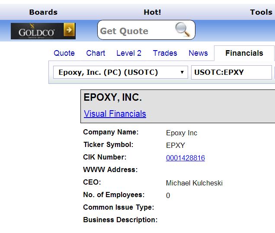Follow the CIK number 0001428816 link
This screenshot has width=275, height=233.
click(185, 158)
